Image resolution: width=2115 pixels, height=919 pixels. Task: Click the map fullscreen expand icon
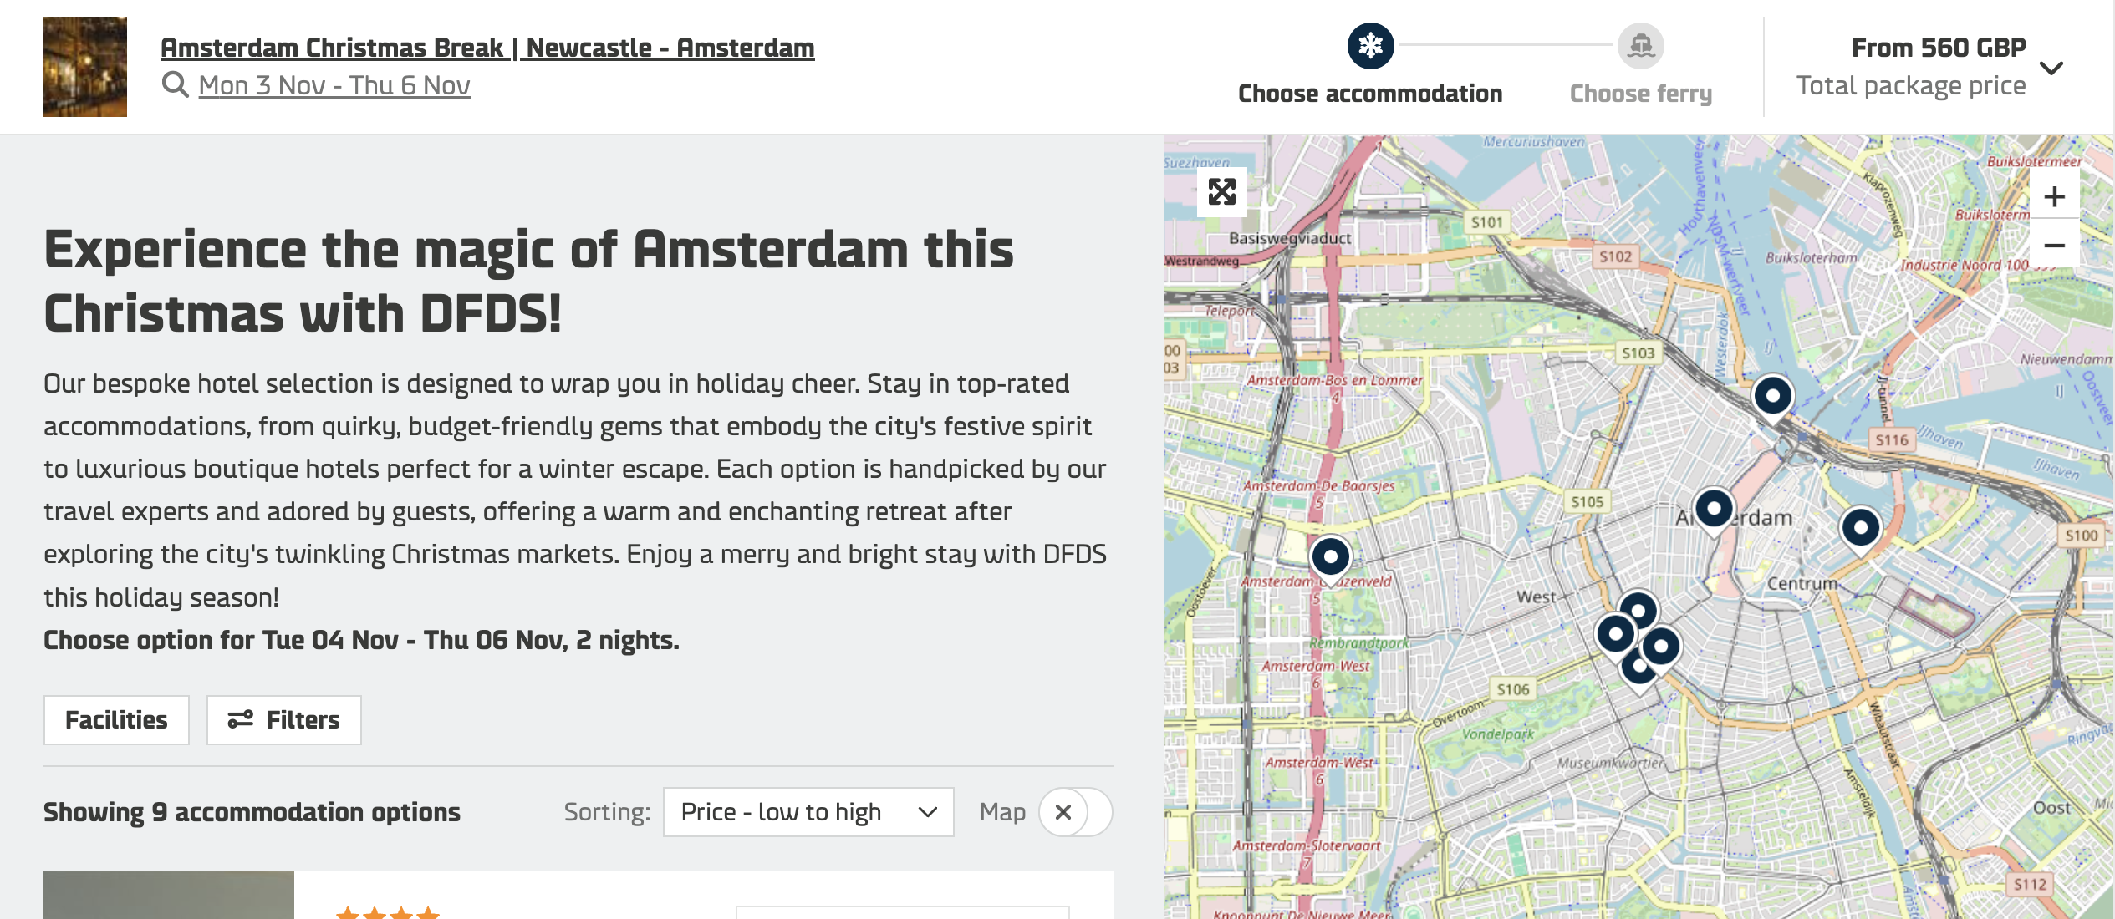[x=1221, y=192]
